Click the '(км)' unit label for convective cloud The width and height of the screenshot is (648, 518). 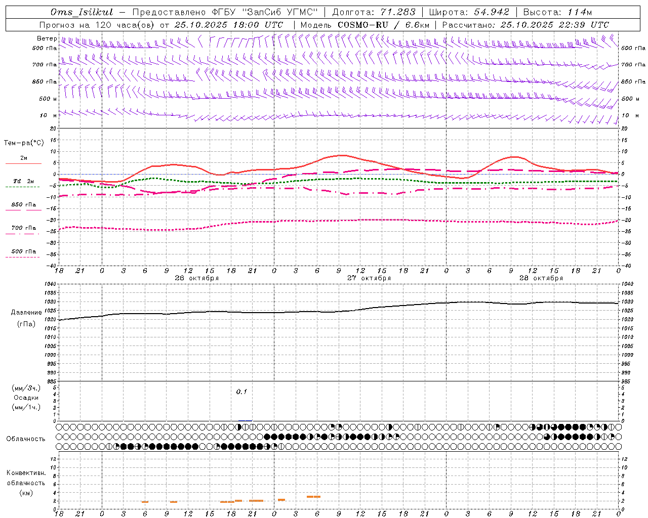coord(26,493)
